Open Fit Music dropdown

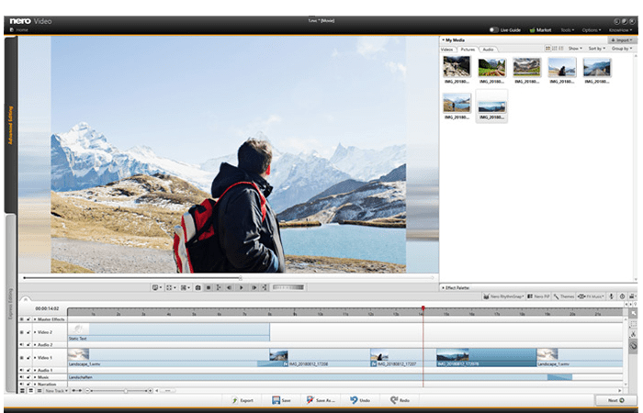click(591, 296)
